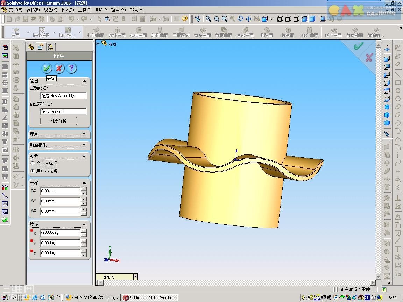This screenshot has height=302, width=403.
Task: Switch to CAD/CAM之家论坛 taskbar window
Action: pos(93,297)
